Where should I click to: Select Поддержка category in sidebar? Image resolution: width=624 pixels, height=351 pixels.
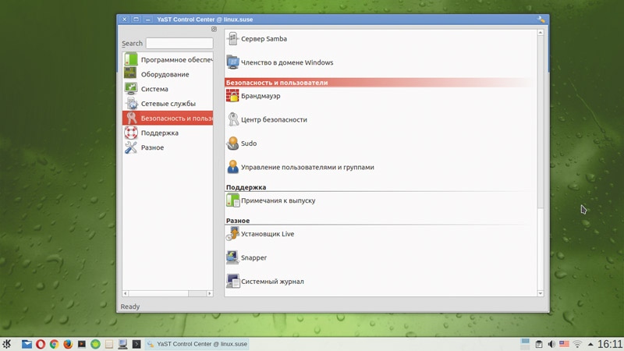[x=168, y=133]
